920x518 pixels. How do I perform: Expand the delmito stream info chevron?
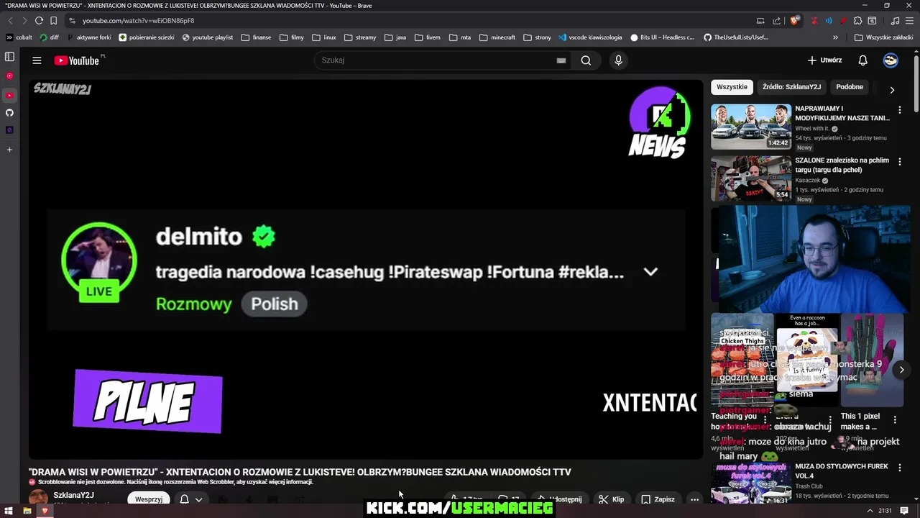650,272
